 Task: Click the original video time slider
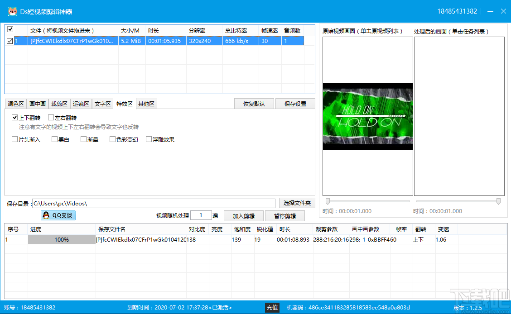pos(367,201)
